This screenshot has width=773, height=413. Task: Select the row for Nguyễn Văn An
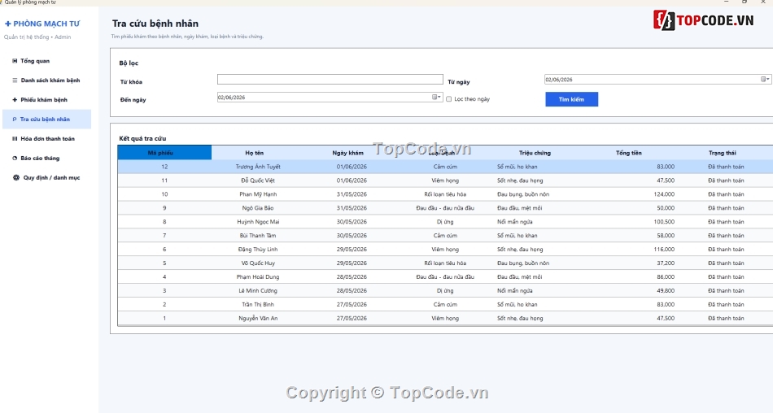coord(445,319)
